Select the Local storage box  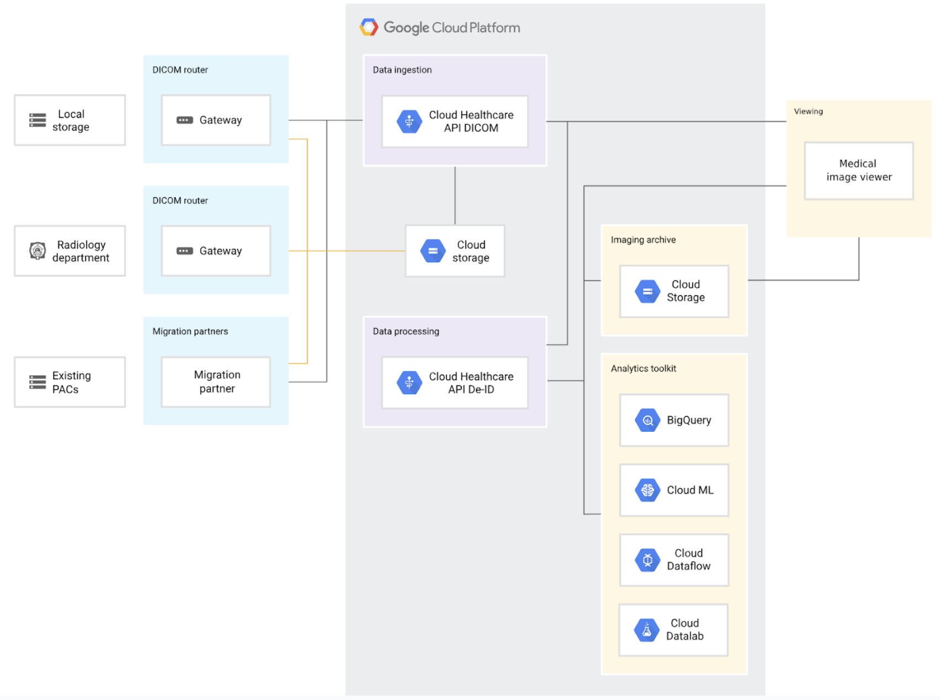coord(70,120)
